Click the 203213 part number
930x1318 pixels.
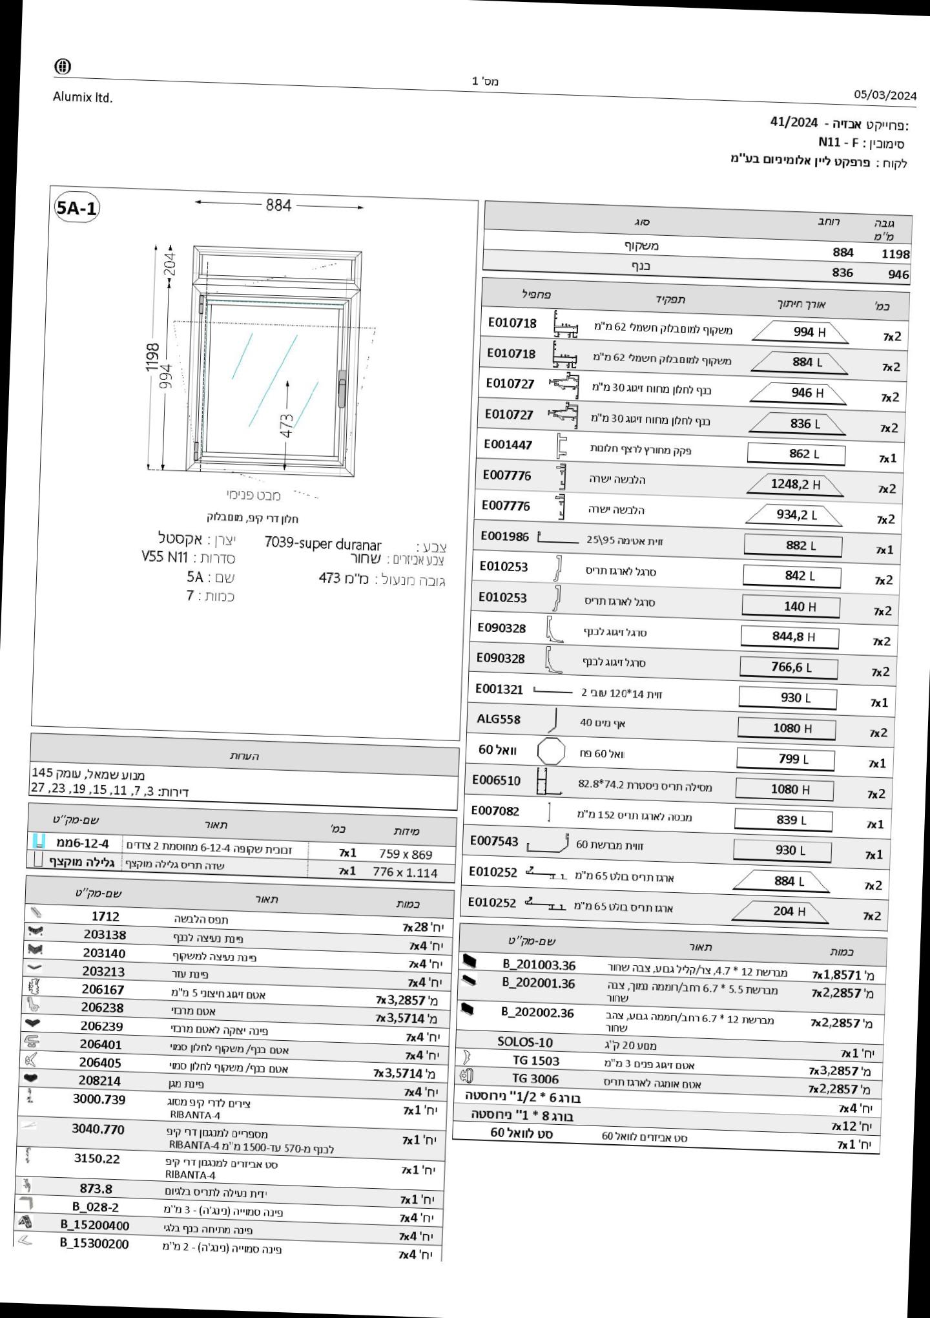(x=103, y=971)
